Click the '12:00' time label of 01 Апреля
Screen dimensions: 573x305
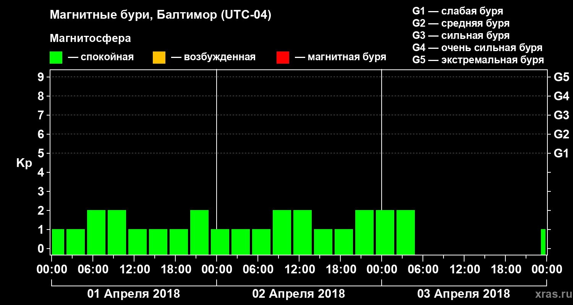[134, 270]
